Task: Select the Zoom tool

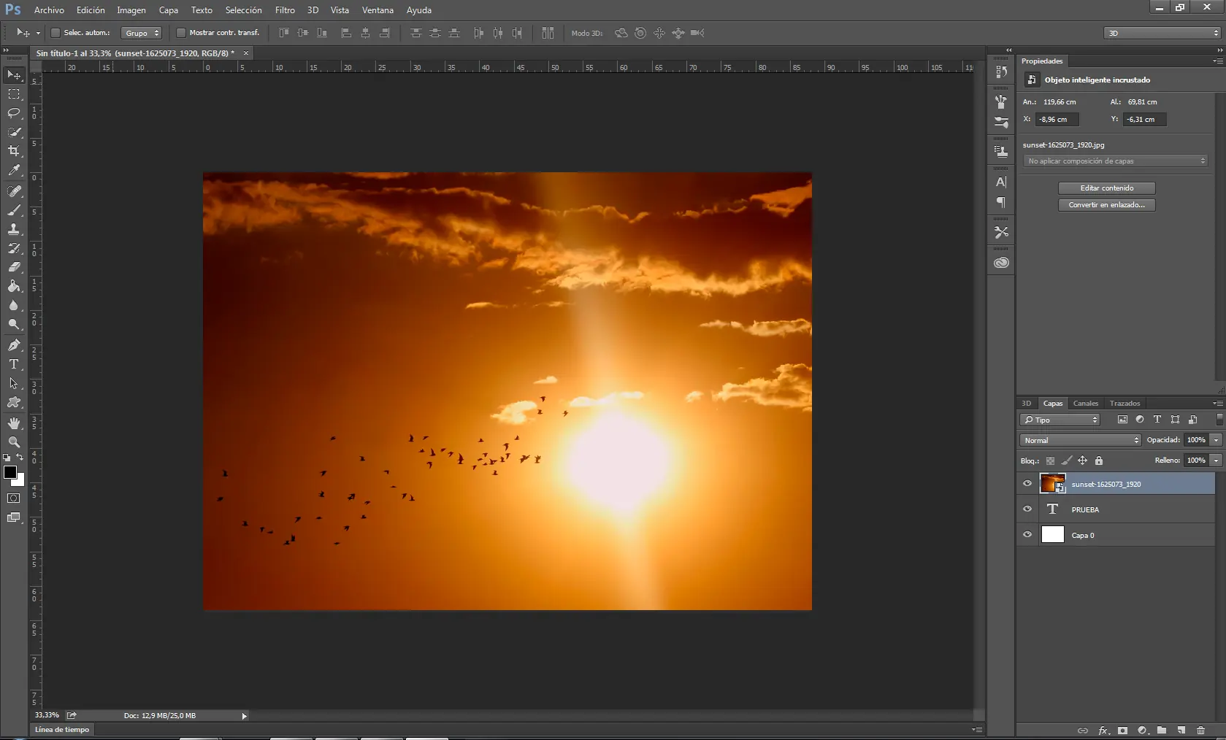Action: 14,442
